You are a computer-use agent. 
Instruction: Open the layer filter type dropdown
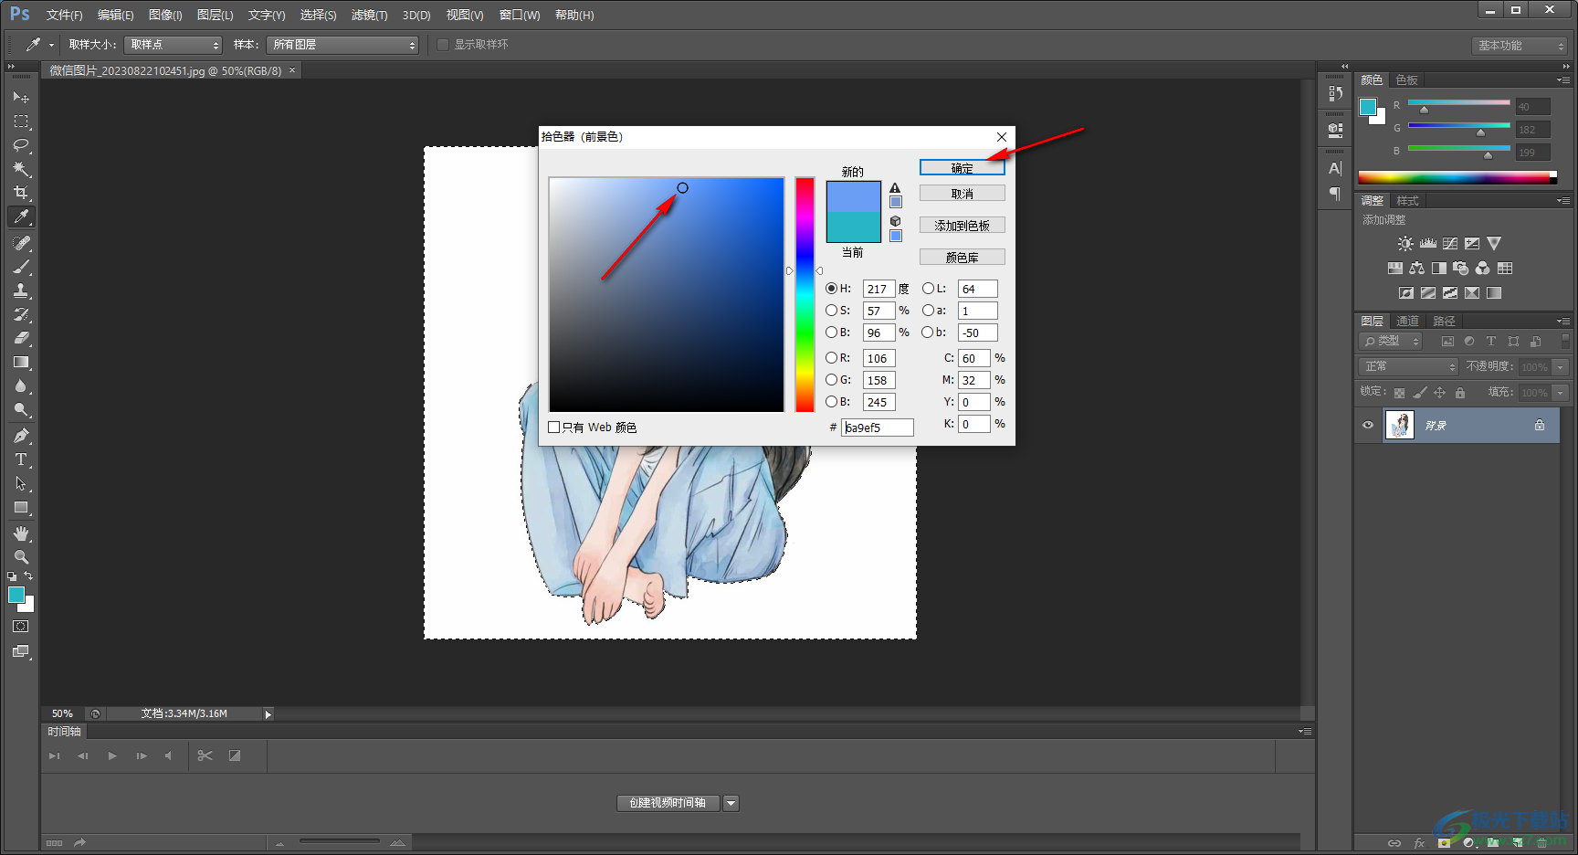pyautogui.click(x=1391, y=341)
